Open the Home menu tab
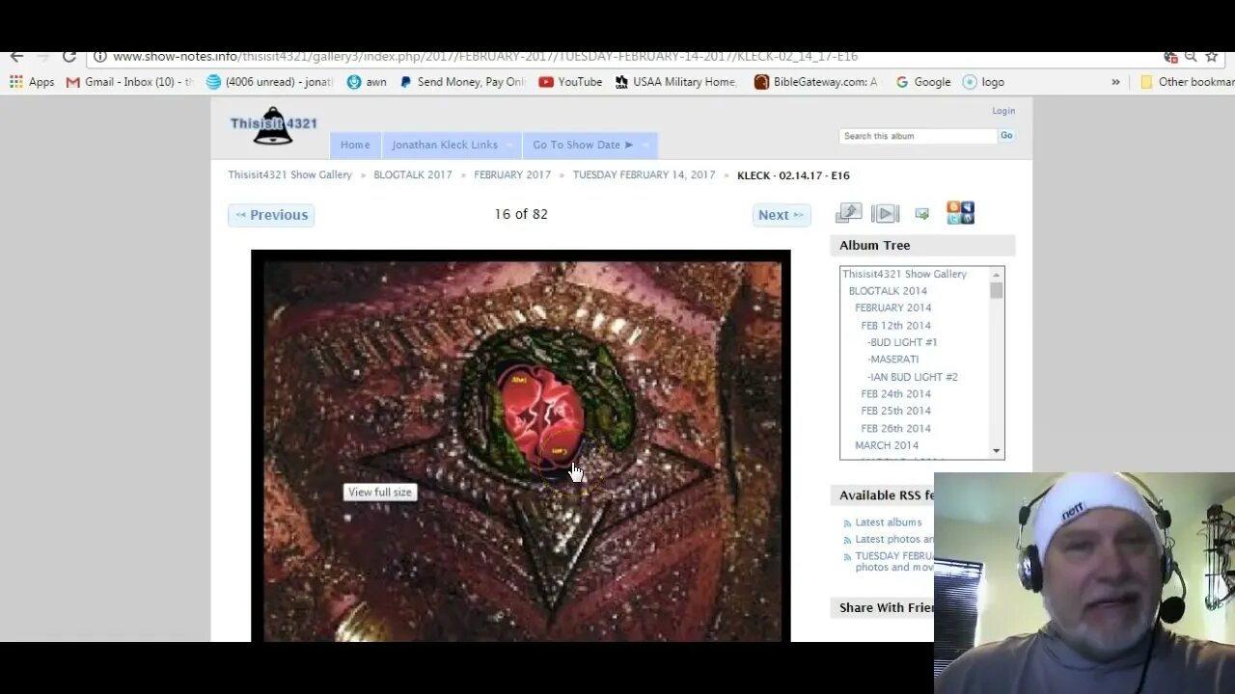 coord(355,145)
